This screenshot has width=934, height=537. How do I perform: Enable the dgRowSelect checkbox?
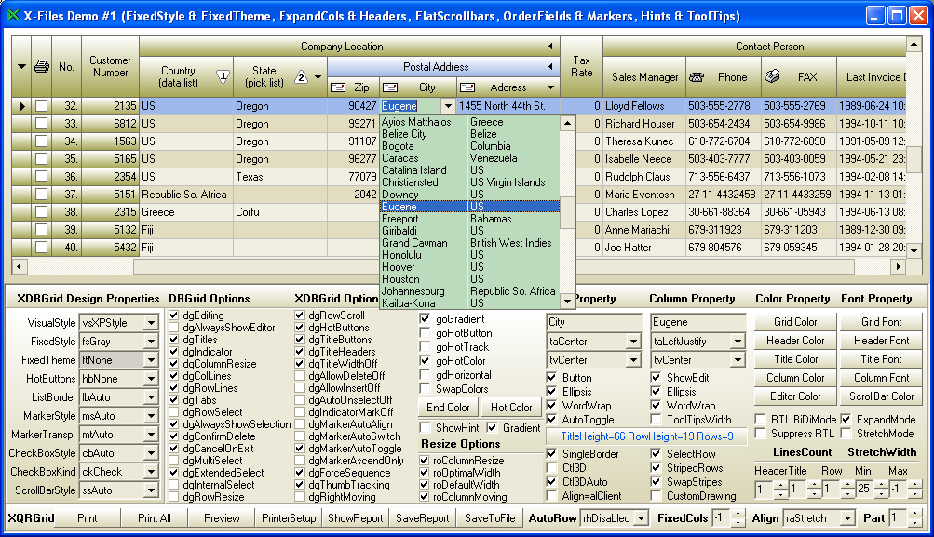(x=174, y=412)
